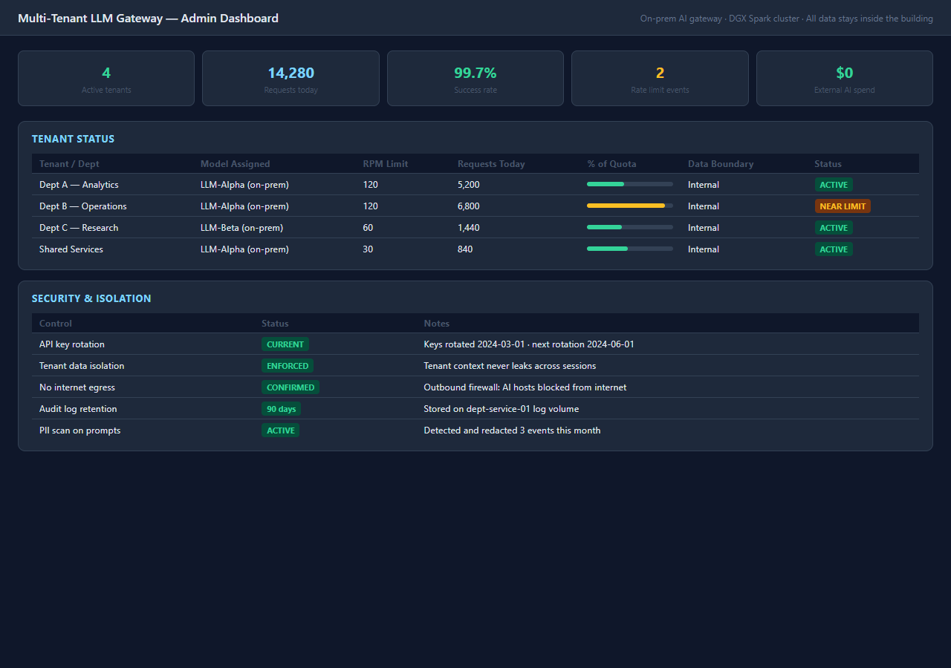Click the Control column header in Security table

click(56, 324)
